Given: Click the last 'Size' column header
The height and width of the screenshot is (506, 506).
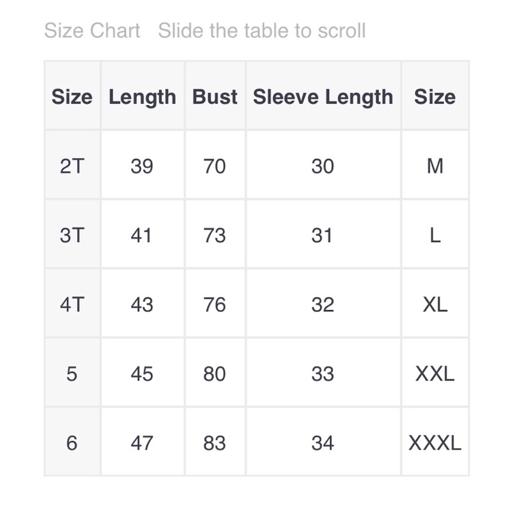Looking at the screenshot, I should (435, 97).
